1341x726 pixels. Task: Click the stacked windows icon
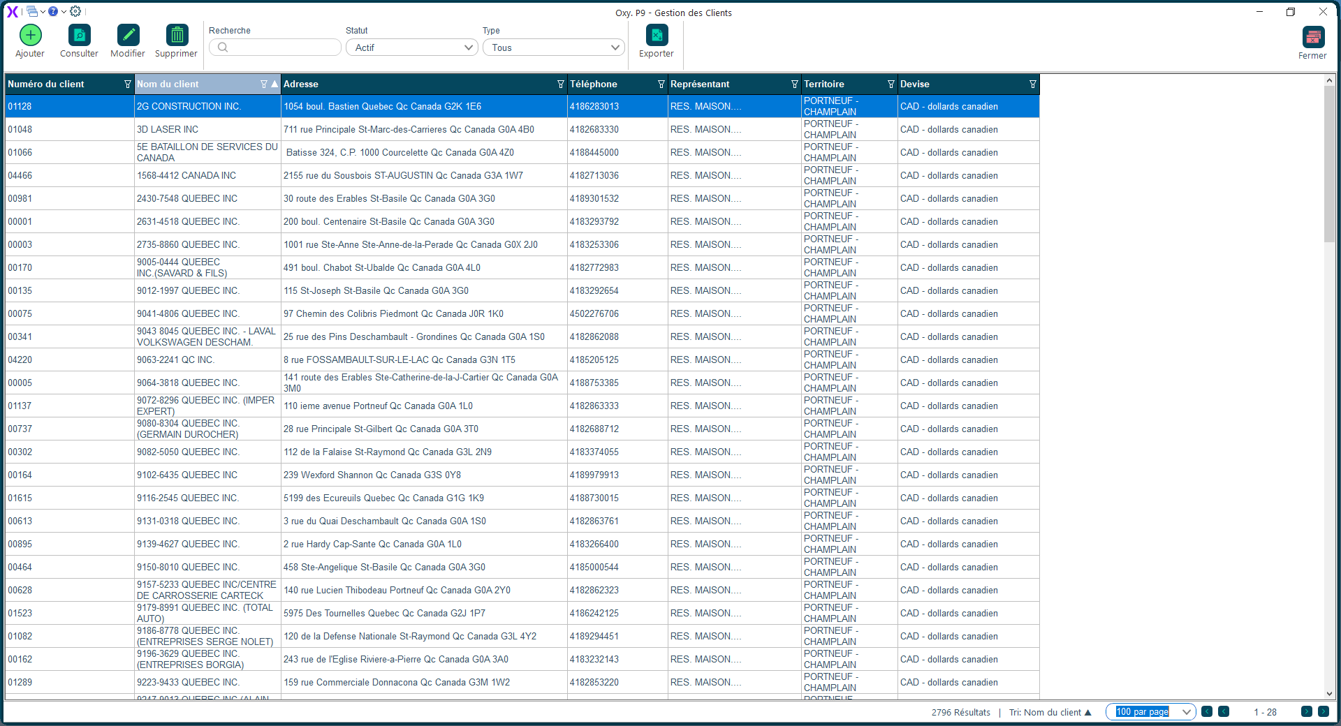tap(31, 11)
